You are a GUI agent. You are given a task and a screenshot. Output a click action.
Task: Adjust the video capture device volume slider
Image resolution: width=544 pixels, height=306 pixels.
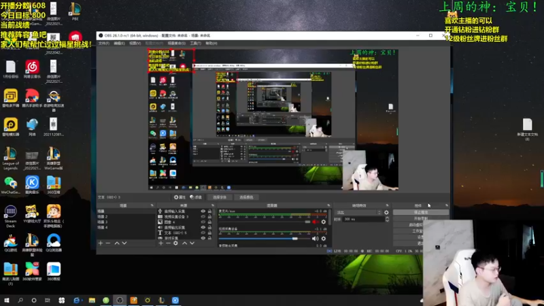pos(265,239)
